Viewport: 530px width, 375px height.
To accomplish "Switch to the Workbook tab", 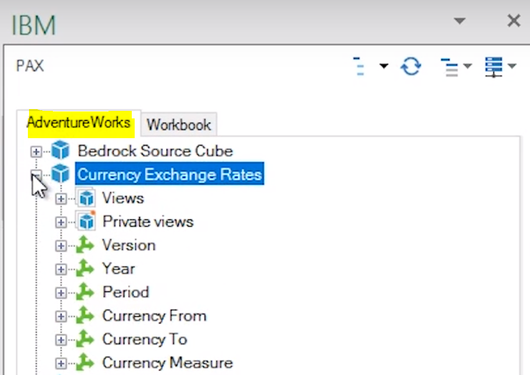I will coord(179,125).
